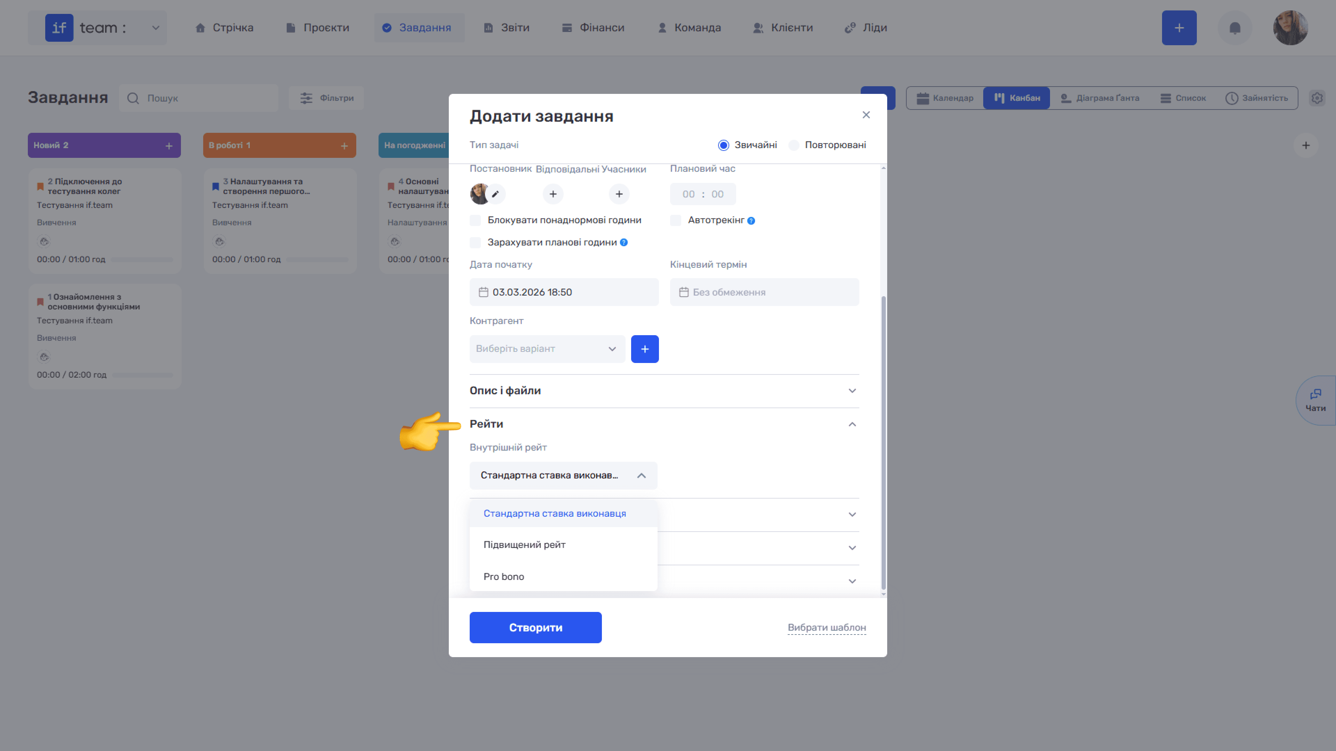Open the notifications bell
This screenshot has width=1336, height=751.
click(1235, 28)
